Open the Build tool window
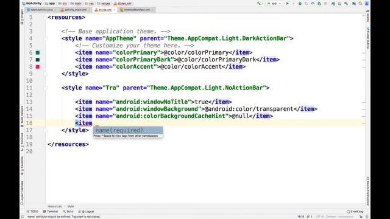This screenshot has height=219, width=390. point(68,212)
